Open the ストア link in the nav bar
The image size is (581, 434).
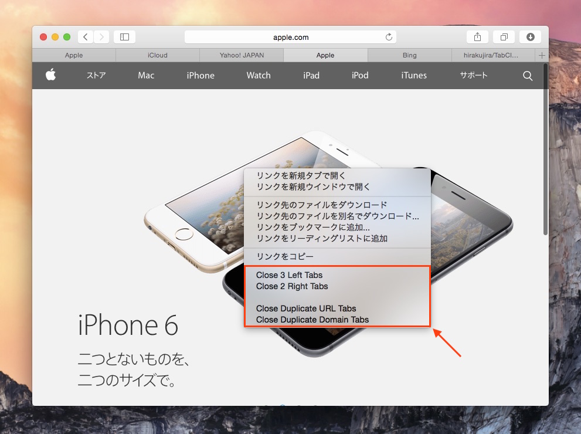pos(96,75)
